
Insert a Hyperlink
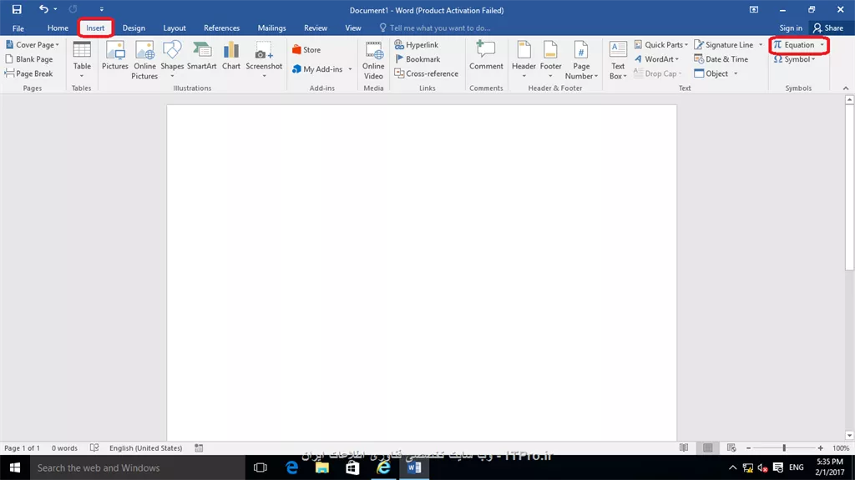417,45
